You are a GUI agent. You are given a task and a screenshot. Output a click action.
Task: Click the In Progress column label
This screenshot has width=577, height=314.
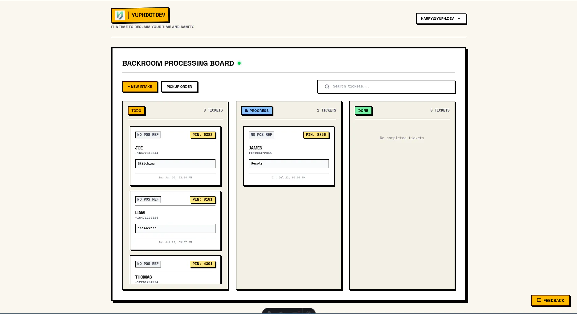coord(257,111)
